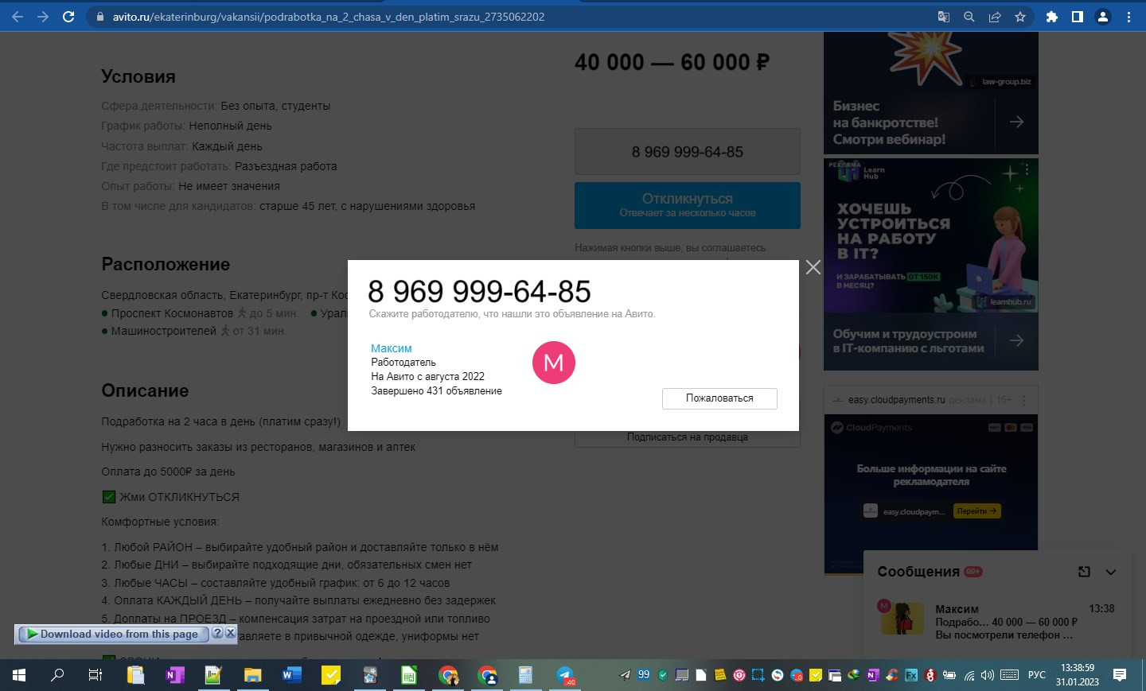
Task: Toggle Chrome side panel icon
Action: tap(1078, 17)
